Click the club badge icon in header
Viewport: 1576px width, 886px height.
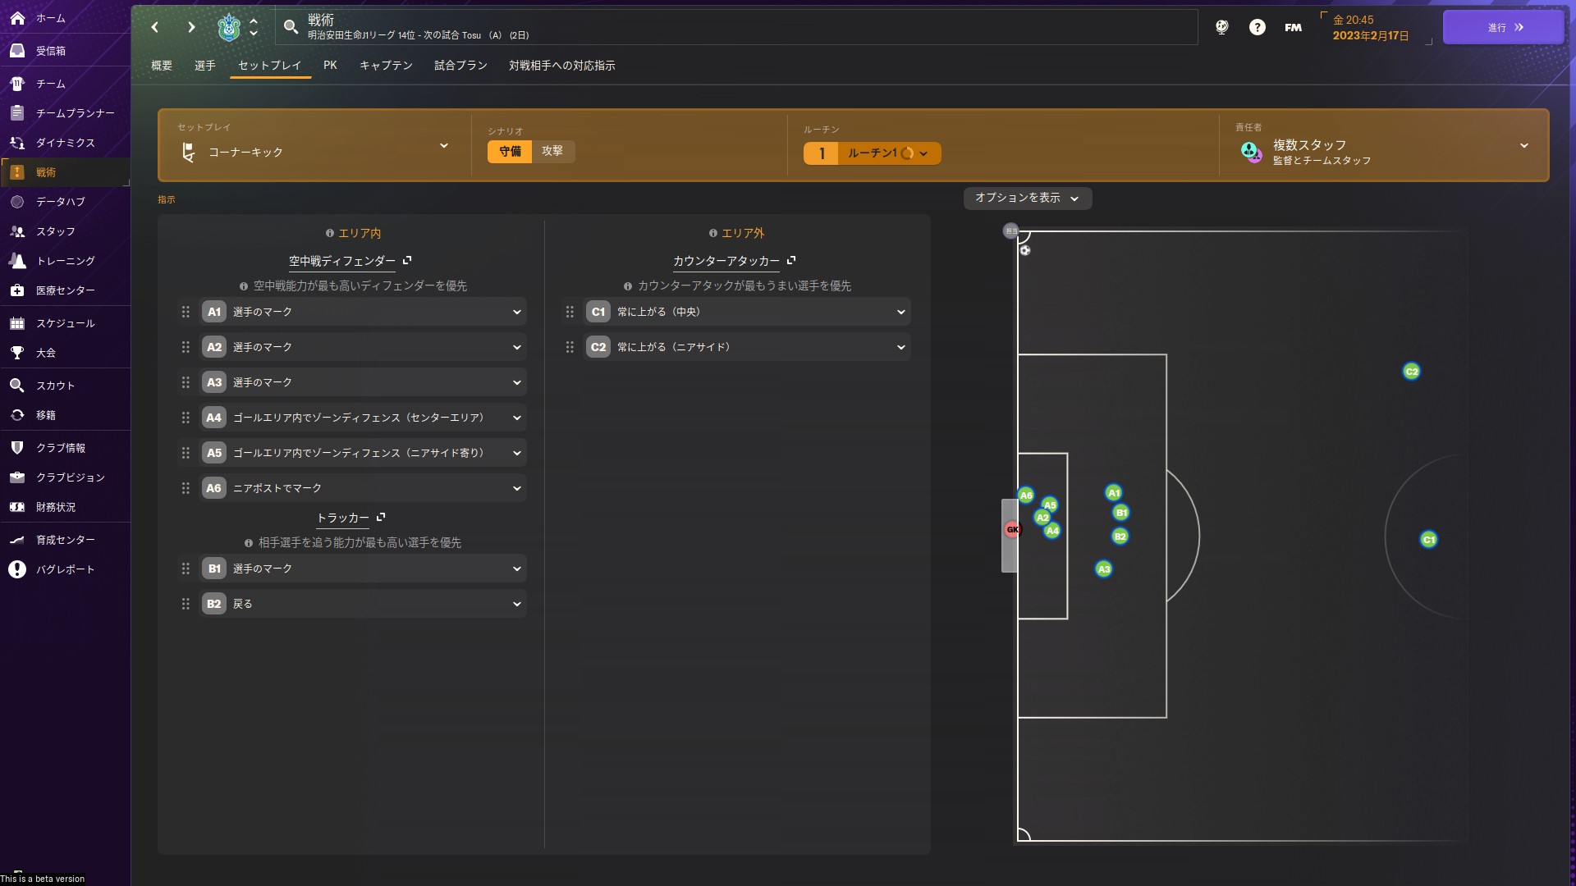(x=229, y=27)
